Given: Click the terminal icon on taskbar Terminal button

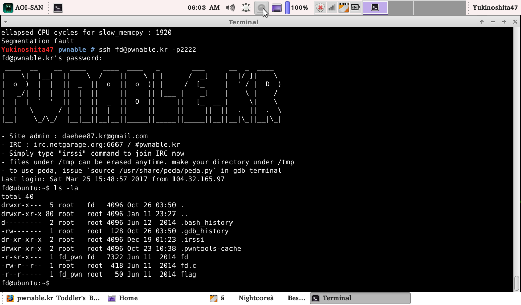Looking at the screenshot, I should tap(315, 298).
